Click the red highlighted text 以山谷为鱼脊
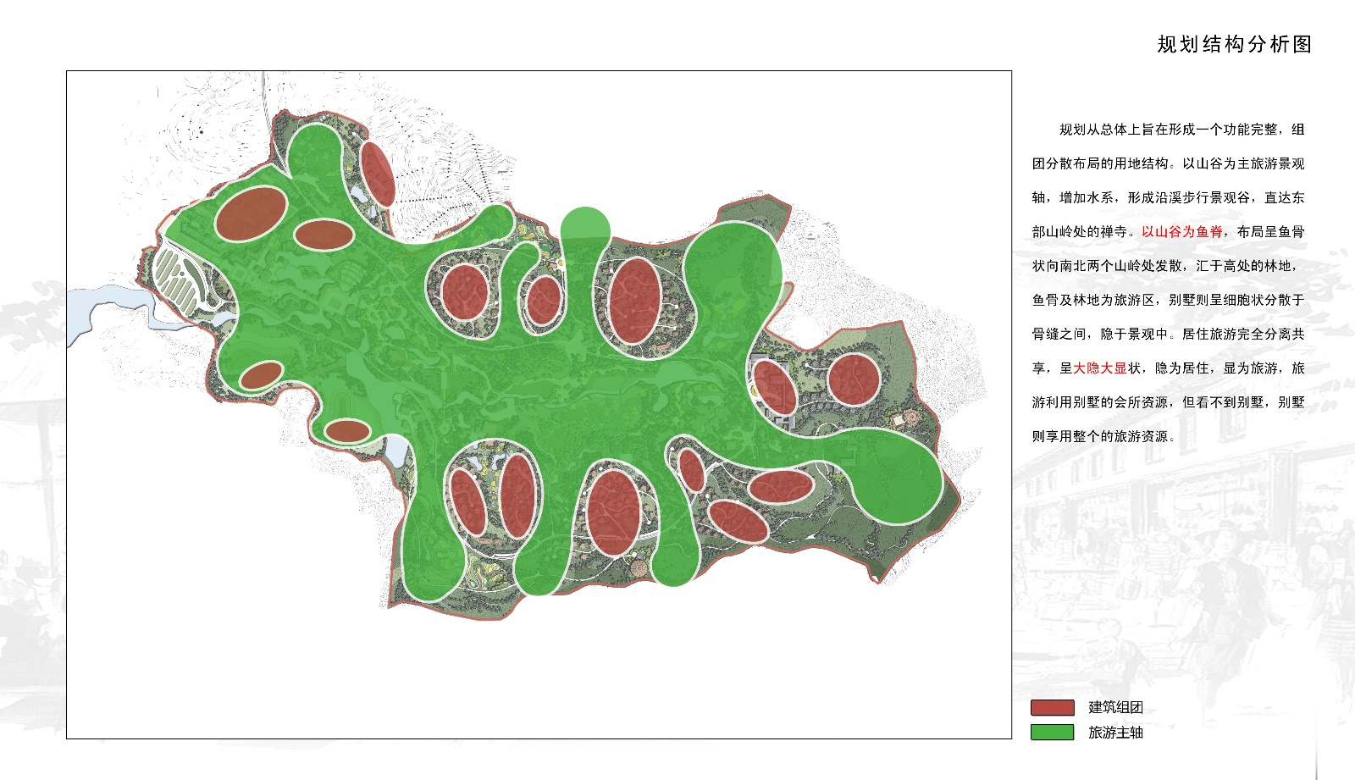The image size is (1355, 780). (1181, 232)
